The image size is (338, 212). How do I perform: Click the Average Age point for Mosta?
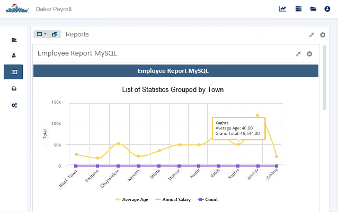tap(159, 151)
